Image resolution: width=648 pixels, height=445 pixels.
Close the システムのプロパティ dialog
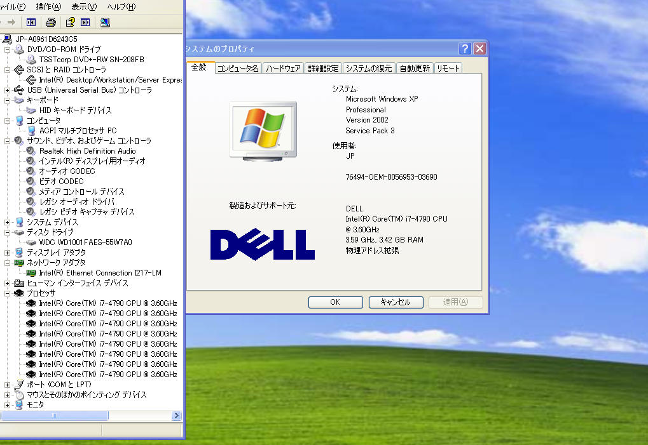(x=479, y=49)
